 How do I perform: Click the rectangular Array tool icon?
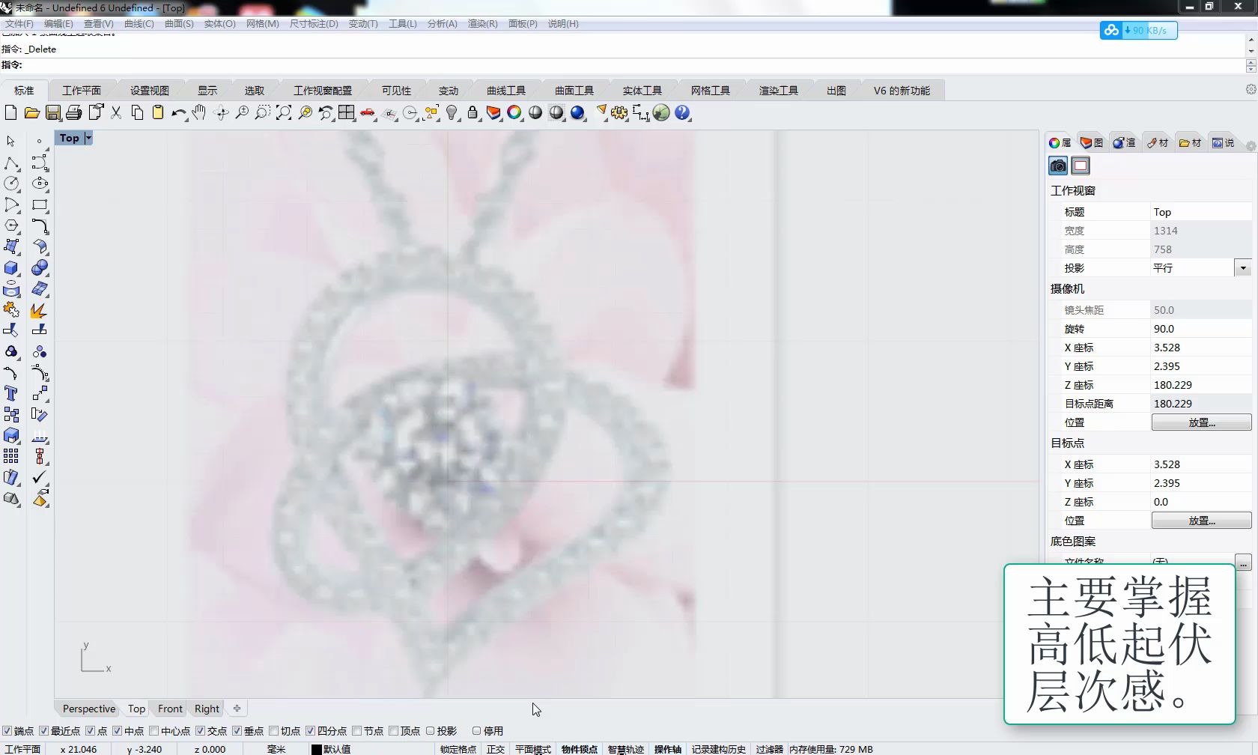pos(11,456)
